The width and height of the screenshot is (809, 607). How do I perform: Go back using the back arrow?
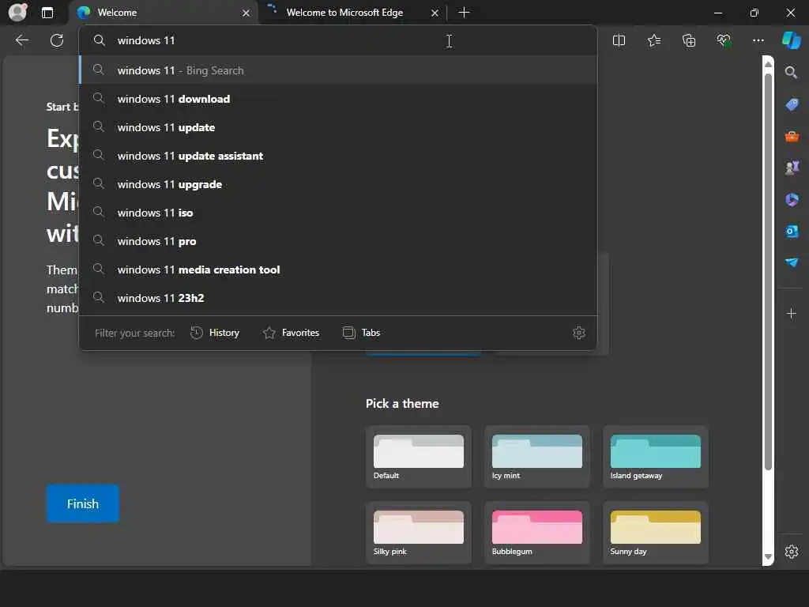[22, 40]
